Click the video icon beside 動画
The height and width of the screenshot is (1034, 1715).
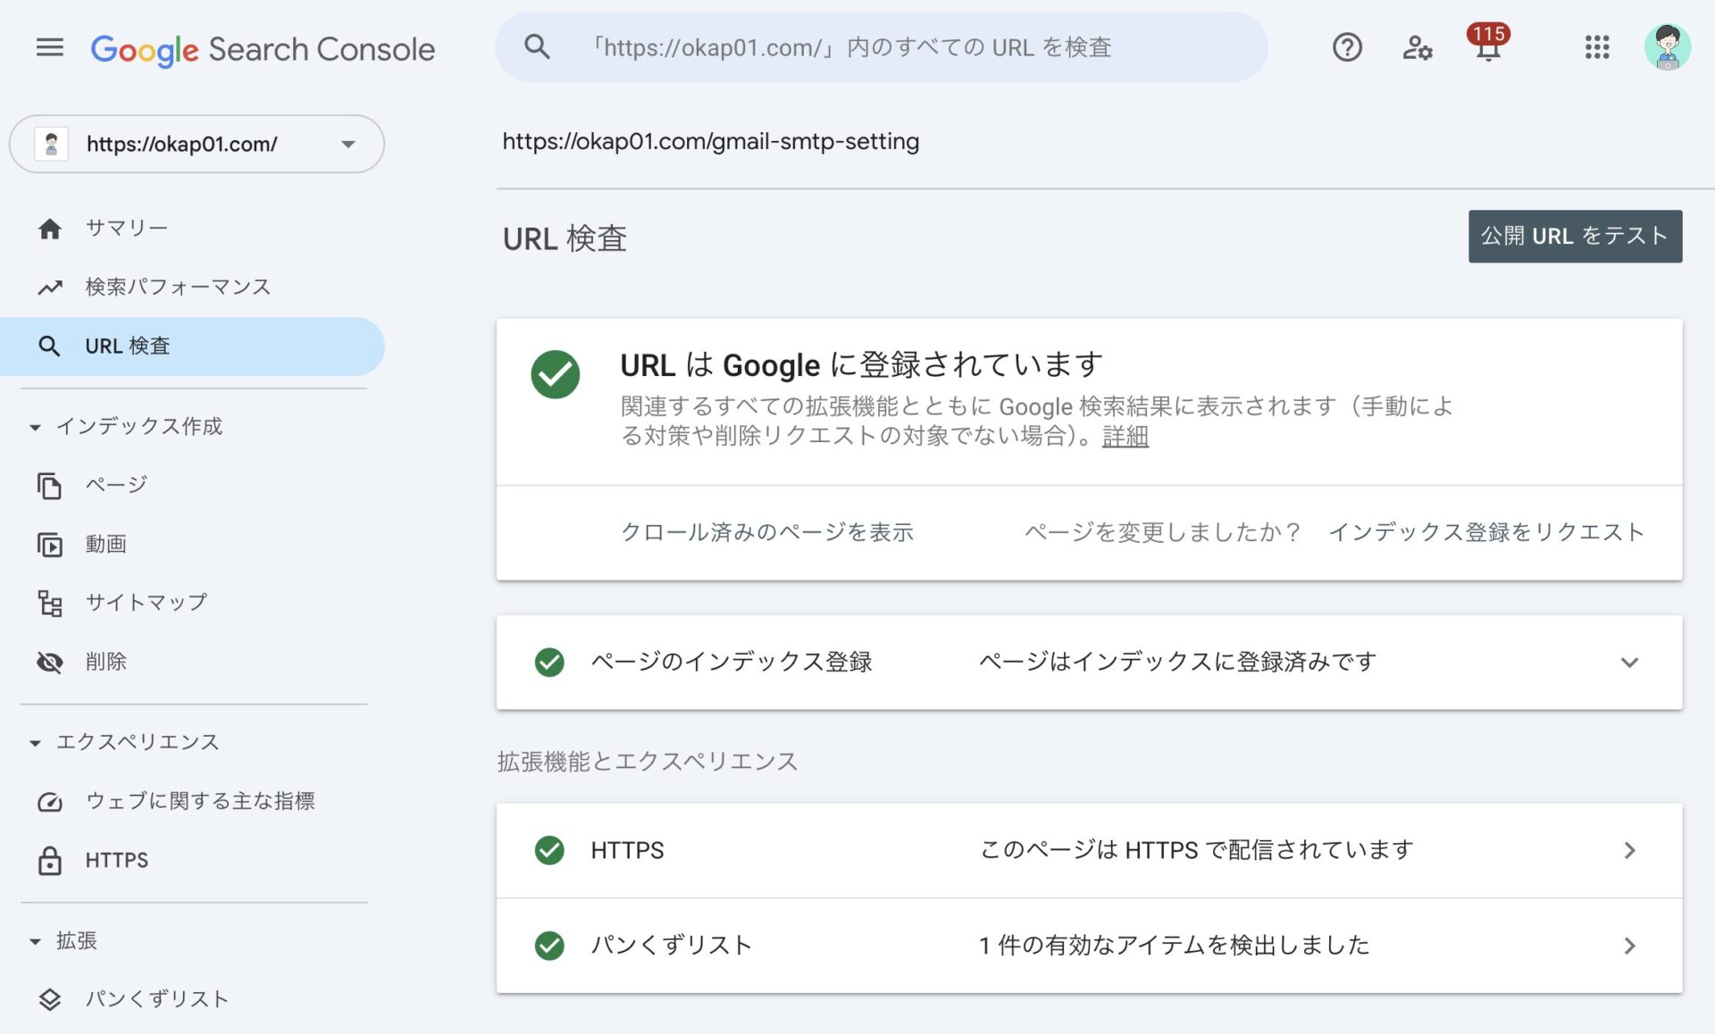click(x=50, y=545)
